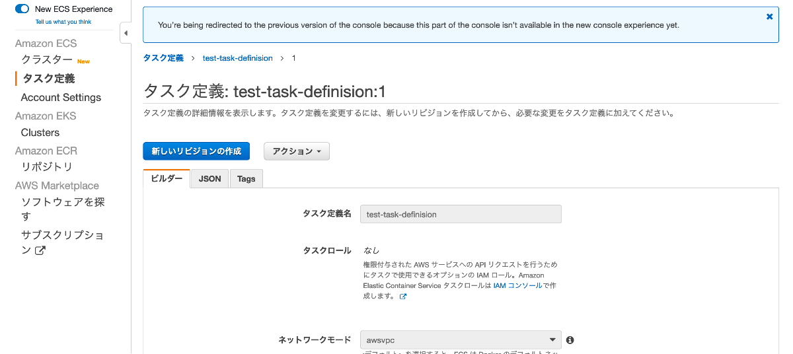The image size is (793, 354).
Task: Open the ネットワークモード awsvpc dropdown
Action: [461, 339]
